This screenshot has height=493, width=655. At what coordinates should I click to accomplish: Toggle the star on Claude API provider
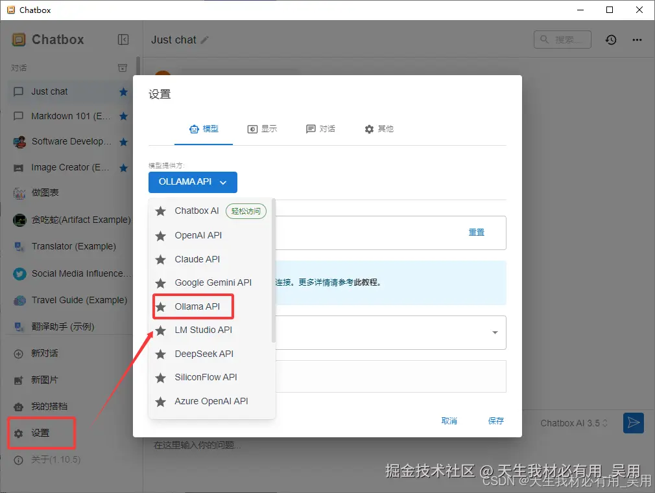pyautogui.click(x=159, y=258)
